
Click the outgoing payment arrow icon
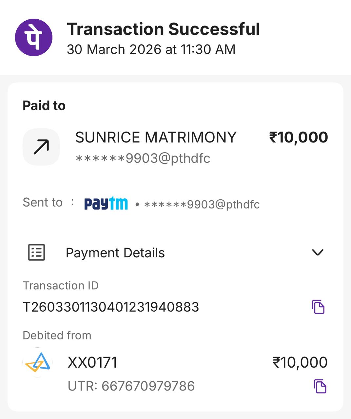41,147
